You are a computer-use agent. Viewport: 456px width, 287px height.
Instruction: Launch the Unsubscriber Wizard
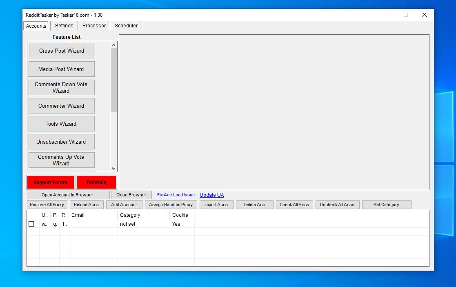point(62,142)
